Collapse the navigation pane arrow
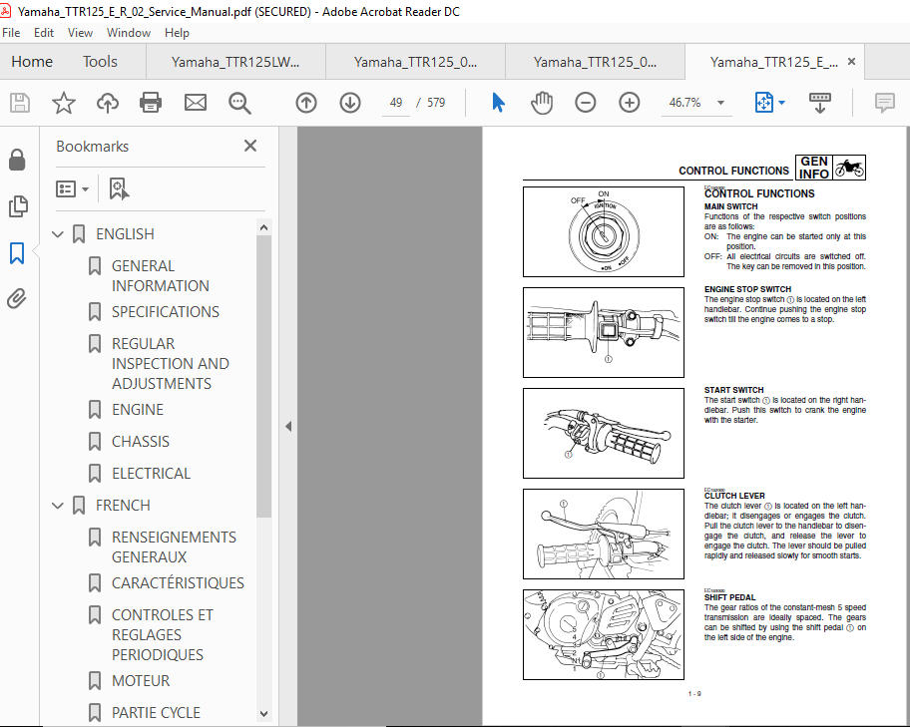910x727 pixels. (x=288, y=427)
